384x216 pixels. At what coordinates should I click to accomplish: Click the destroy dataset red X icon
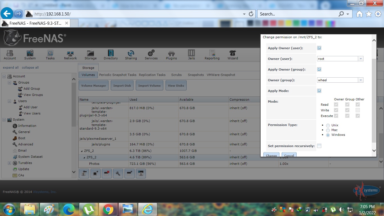pyautogui.click(x=107, y=174)
